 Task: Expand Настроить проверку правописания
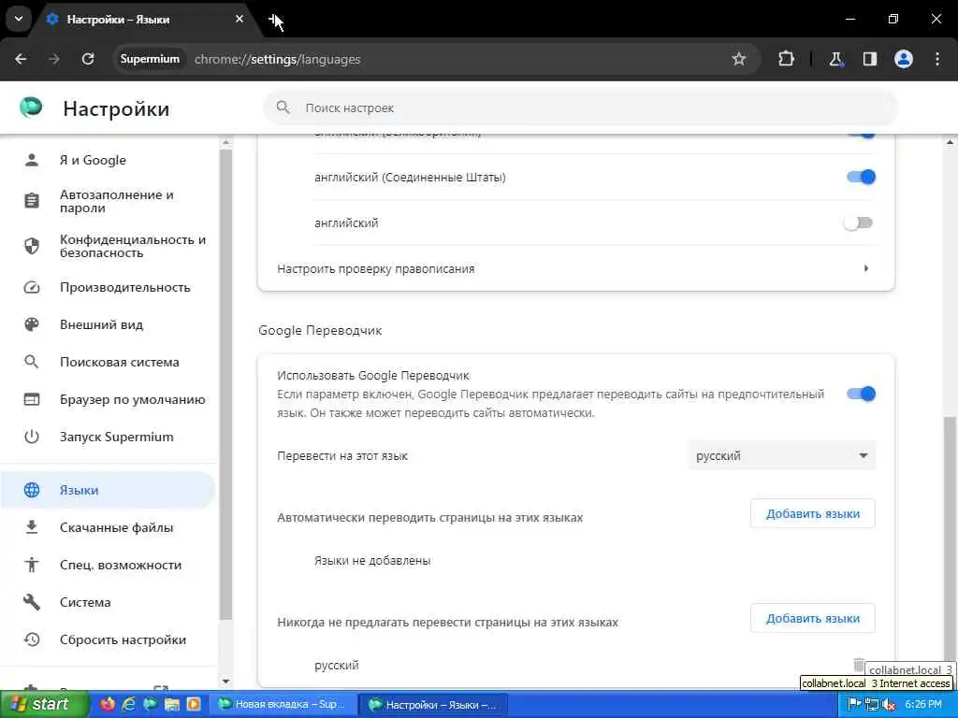click(576, 268)
